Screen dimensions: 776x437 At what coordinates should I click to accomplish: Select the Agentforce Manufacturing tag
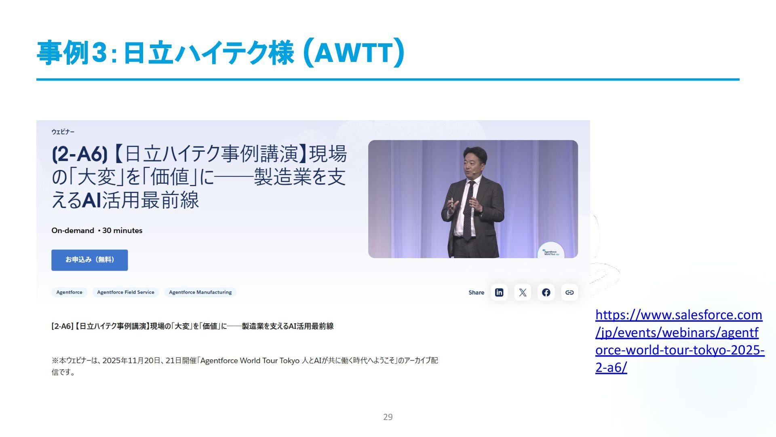pos(200,292)
